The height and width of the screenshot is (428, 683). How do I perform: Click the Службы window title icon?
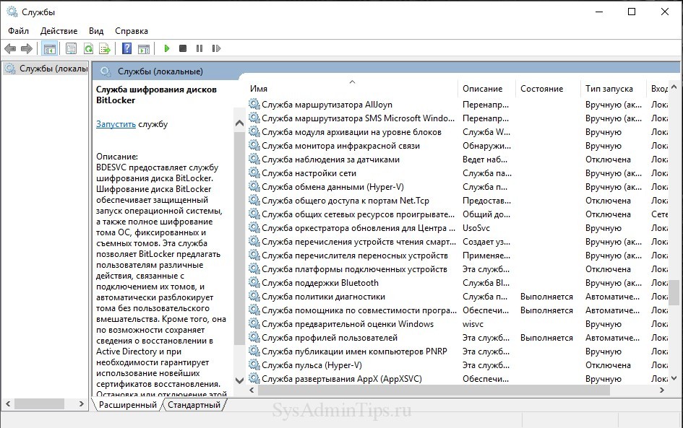12,12
